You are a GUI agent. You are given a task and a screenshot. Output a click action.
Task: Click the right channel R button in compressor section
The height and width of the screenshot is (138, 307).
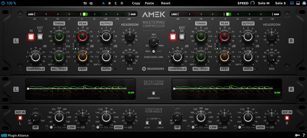pyautogui.click(x=291, y=41)
